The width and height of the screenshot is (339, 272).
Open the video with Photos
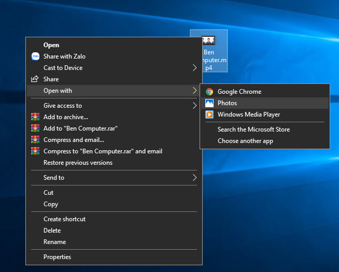(x=265, y=103)
